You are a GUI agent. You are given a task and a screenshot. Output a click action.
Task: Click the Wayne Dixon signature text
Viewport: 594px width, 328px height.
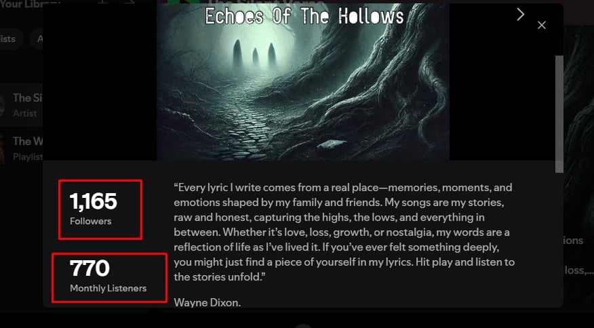pyautogui.click(x=207, y=302)
